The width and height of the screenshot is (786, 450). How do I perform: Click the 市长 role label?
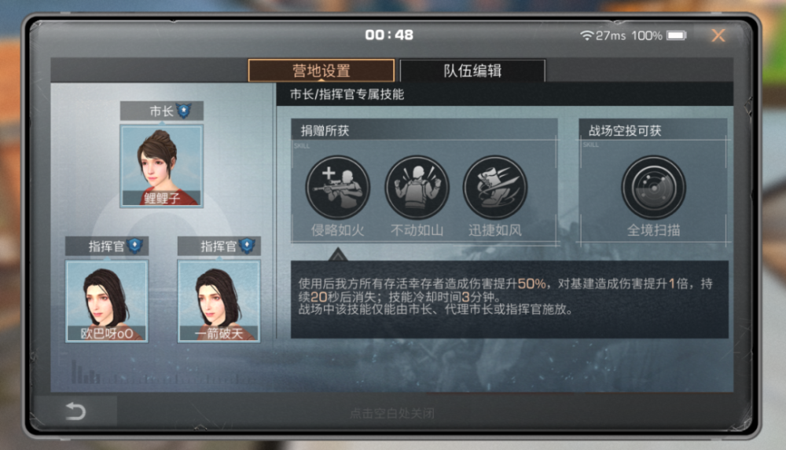point(161,112)
